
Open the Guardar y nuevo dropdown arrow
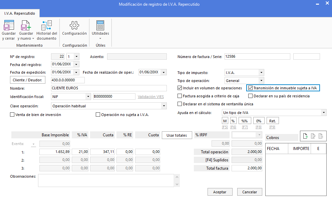point(33,39)
